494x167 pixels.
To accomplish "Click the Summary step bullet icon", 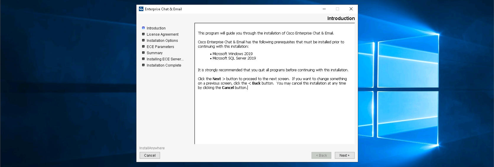I will pyautogui.click(x=144, y=53).
